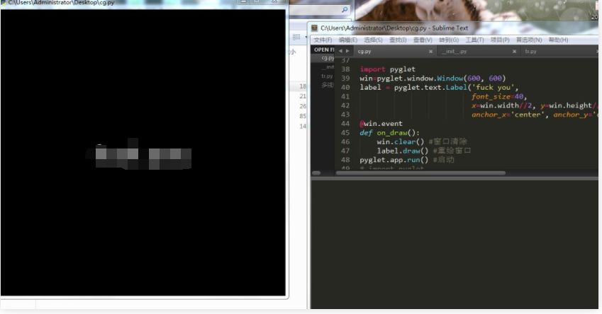Click line number 44 in the gutter
Screen dimensions: 602x314
pyautogui.click(x=345, y=123)
